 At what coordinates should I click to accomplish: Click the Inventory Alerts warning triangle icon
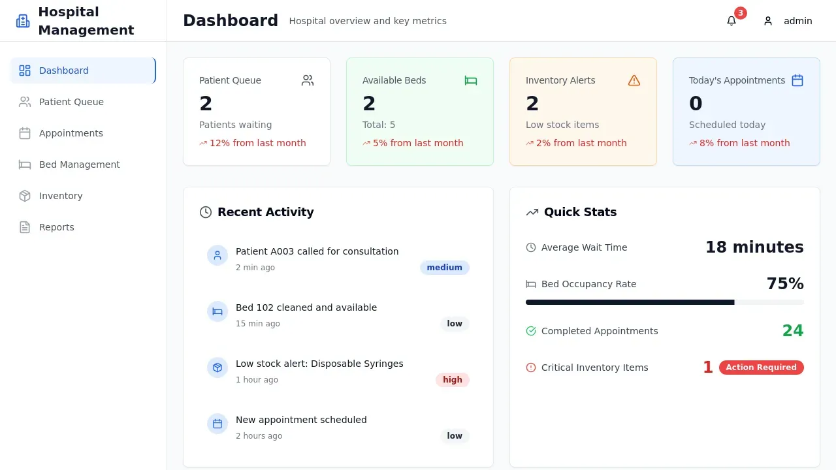coord(634,80)
